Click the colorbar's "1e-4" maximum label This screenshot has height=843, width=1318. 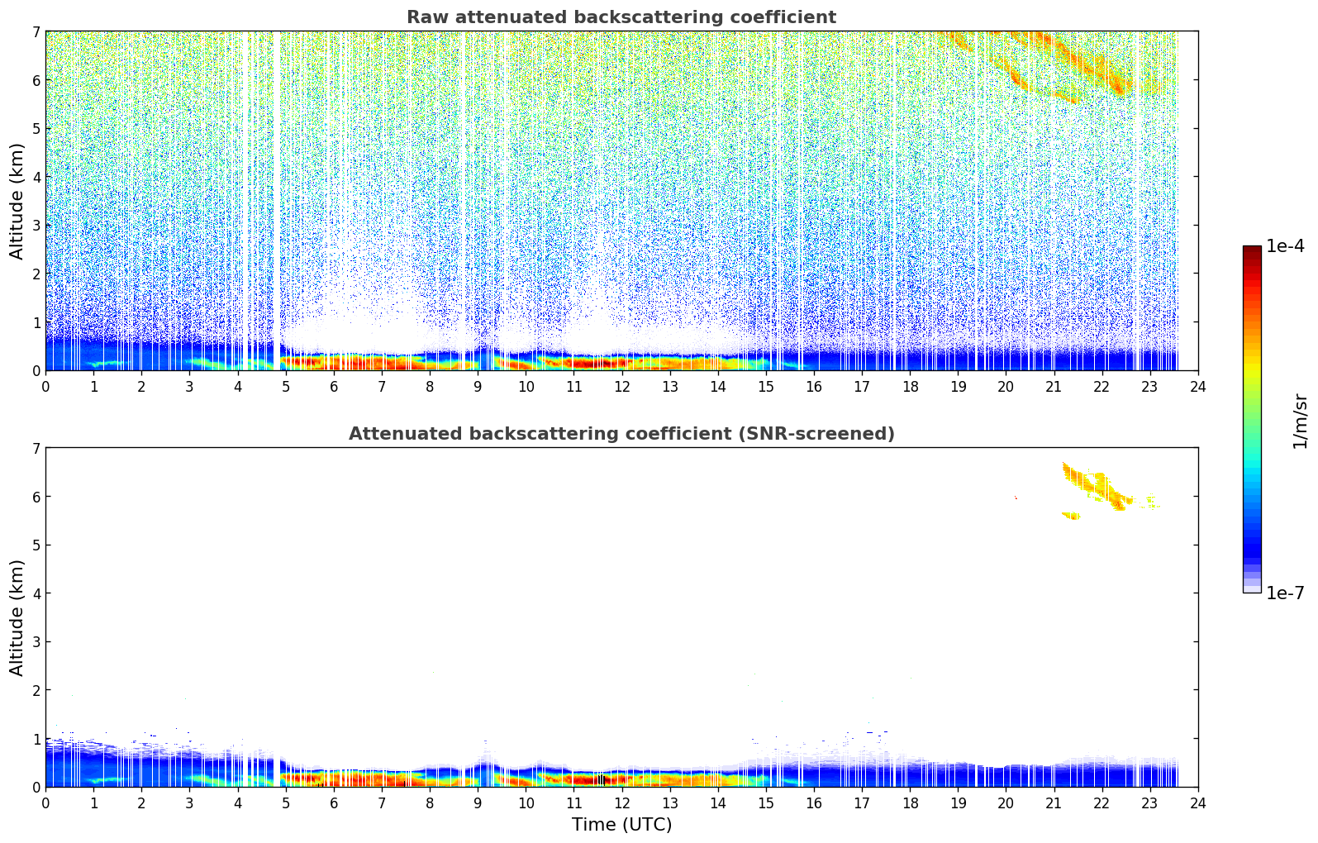click(x=1285, y=246)
